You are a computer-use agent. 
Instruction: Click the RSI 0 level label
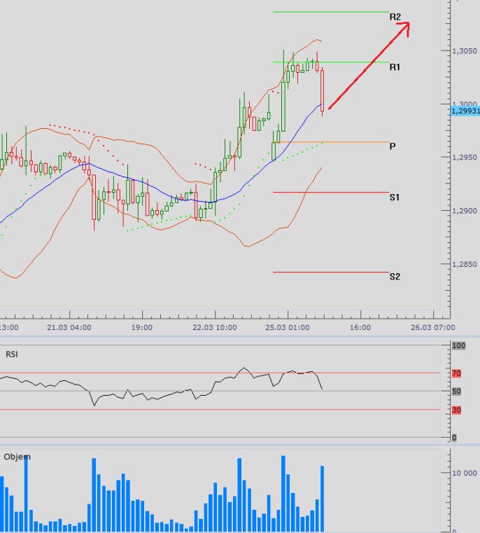tap(454, 438)
